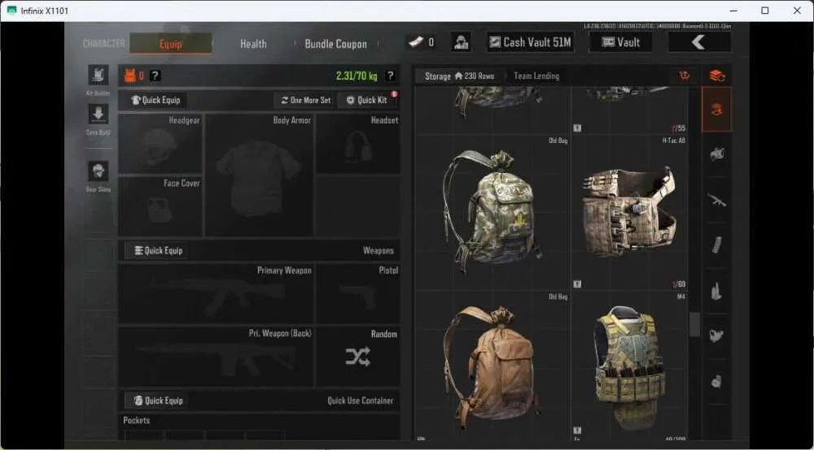Click the orange armor vest indicator icon
This screenshot has width=814, height=450.
pyautogui.click(x=129, y=76)
